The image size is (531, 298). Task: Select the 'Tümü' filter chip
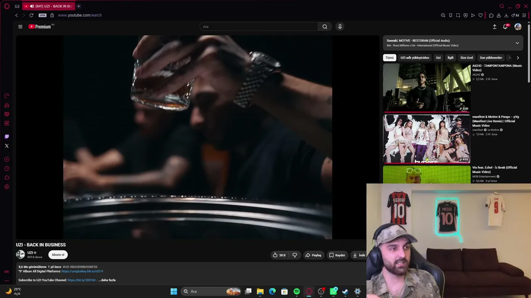(x=390, y=58)
